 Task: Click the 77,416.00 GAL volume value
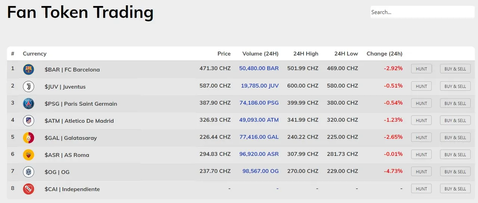(x=259, y=137)
